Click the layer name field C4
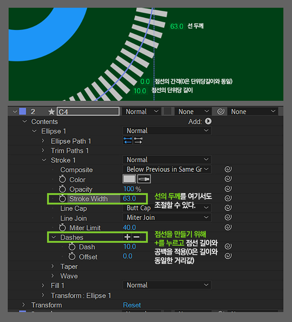 (x=88, y=111)
